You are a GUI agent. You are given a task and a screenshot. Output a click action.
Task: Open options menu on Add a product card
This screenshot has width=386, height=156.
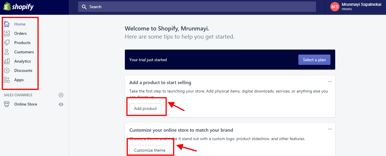330,81
